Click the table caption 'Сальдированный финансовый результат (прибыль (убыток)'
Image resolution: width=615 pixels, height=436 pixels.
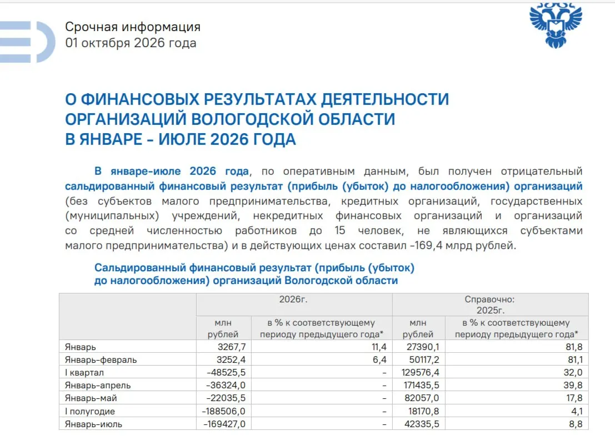click(x=254, y=268)
